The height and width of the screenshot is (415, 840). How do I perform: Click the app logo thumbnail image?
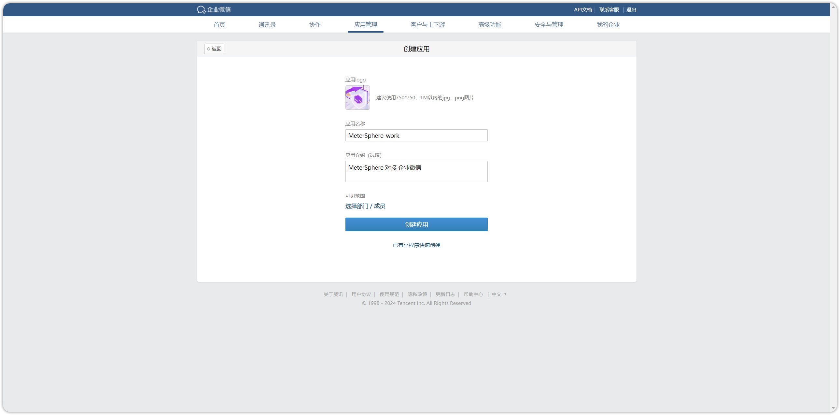click(x=357, y=97)
